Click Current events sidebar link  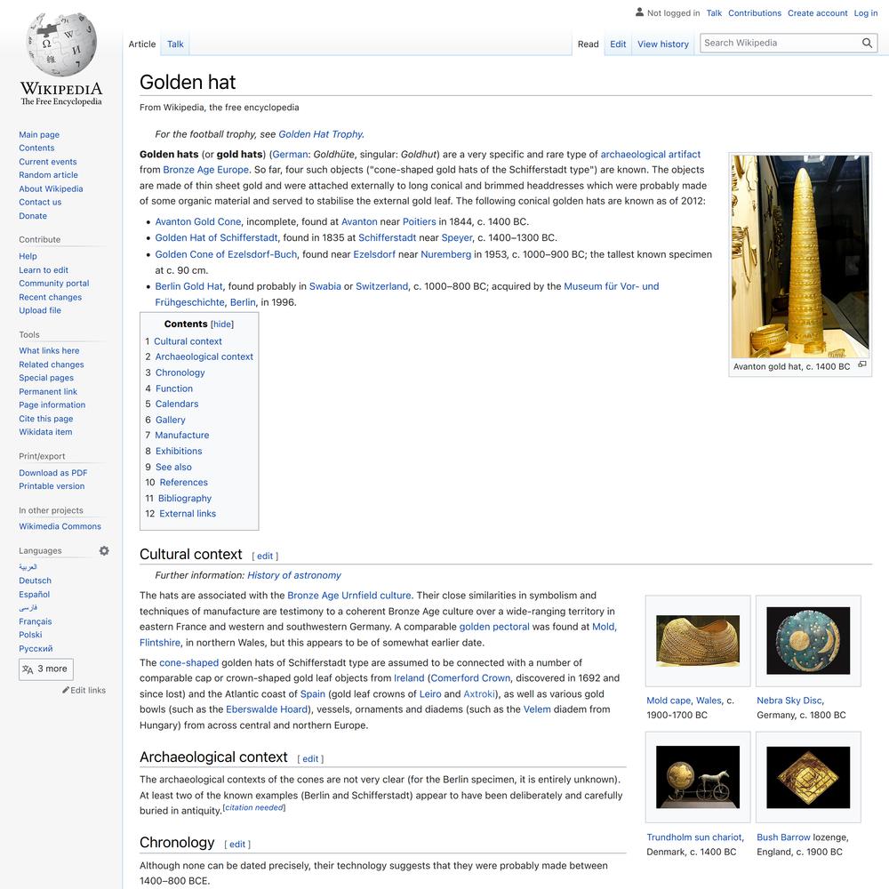click(48, 162)
